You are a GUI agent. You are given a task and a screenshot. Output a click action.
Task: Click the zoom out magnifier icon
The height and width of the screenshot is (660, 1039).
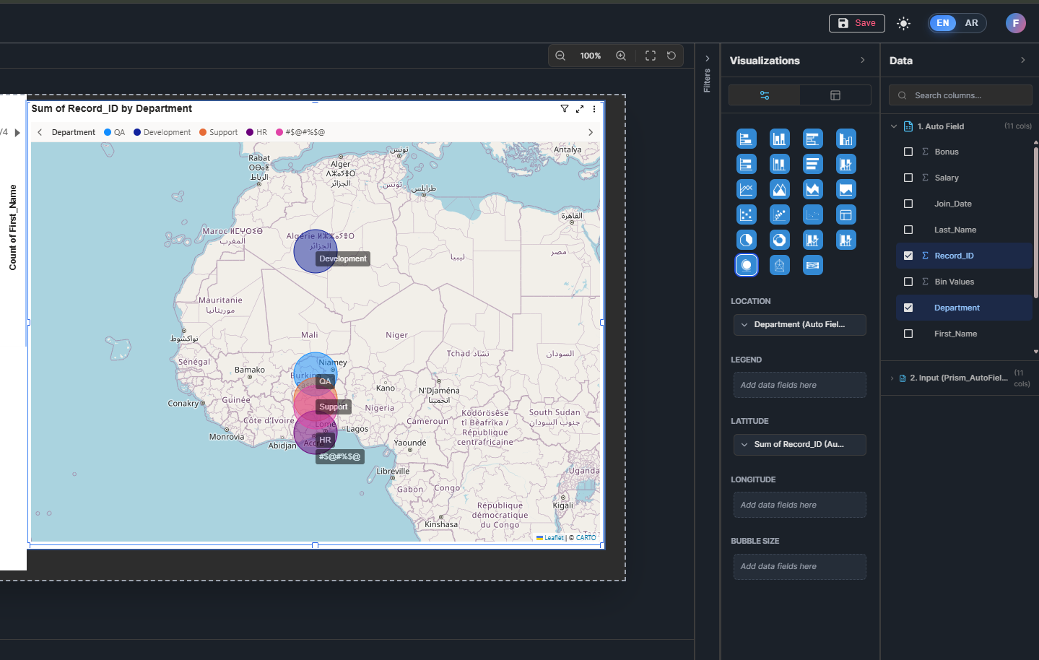pos(560,56)
